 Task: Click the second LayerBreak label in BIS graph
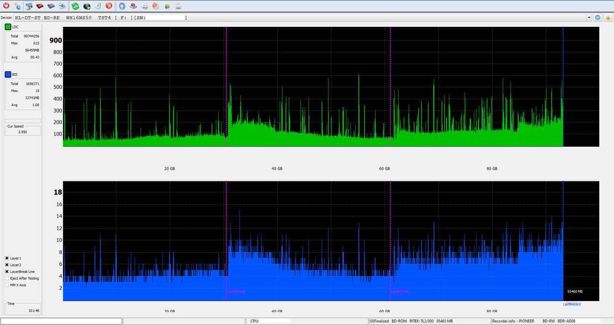(x=400, y=291)
